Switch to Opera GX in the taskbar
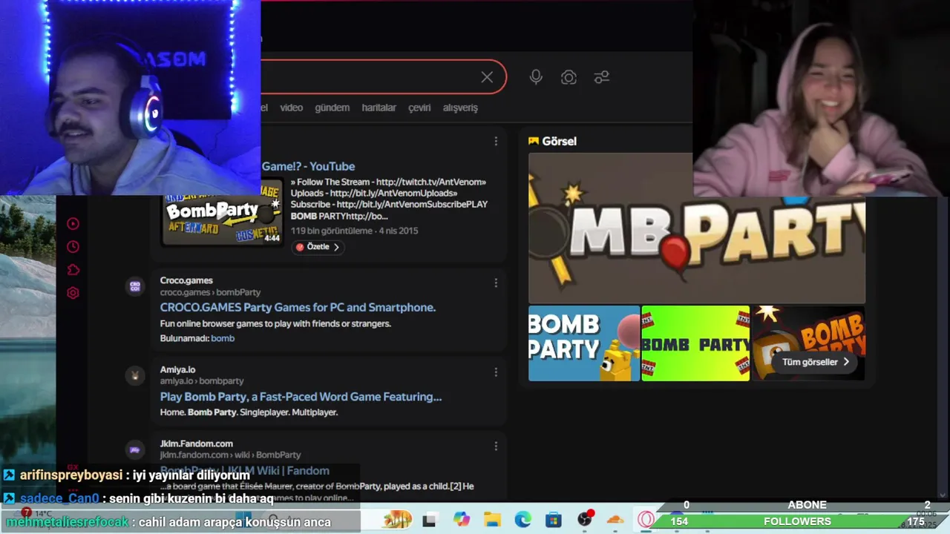 pyautogui.click(x=646, y=520)
